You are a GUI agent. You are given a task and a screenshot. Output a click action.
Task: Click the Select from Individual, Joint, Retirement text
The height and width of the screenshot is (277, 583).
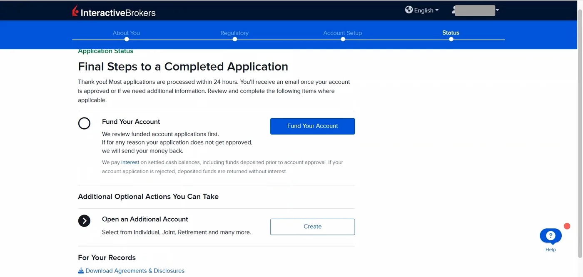pos(177,232)
